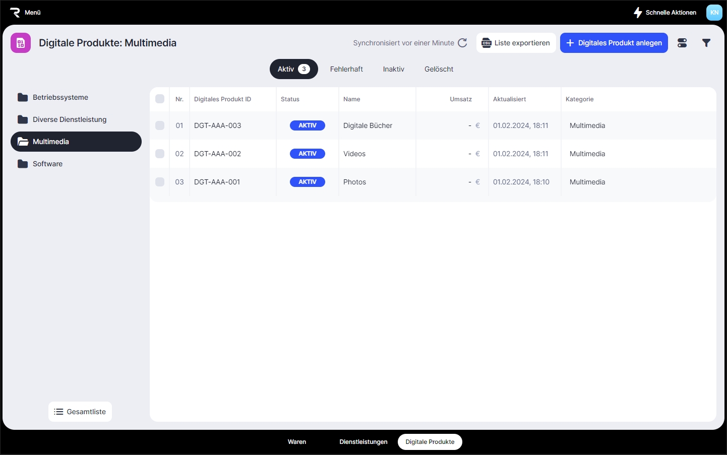Click Digitales Produkt anlegen button
727x455 pixels.
pyautogui.click(x=614, y=43)
